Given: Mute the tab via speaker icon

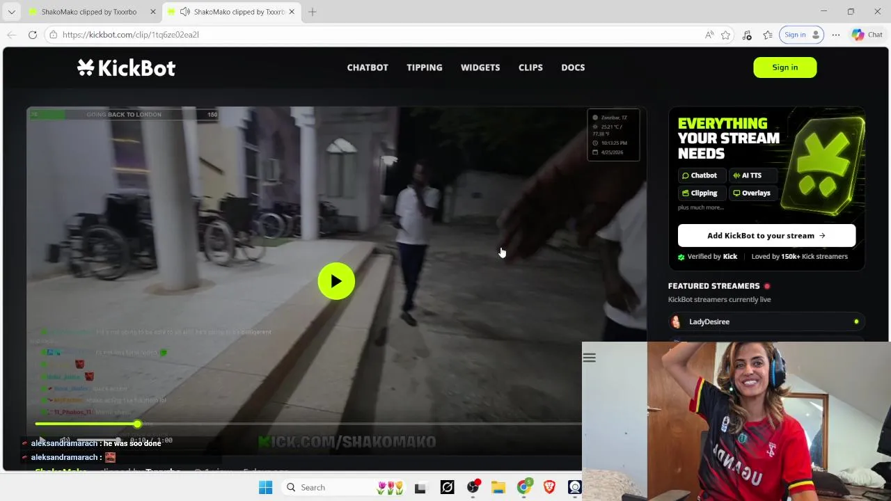Looking at the screenshot, I should tap(184, 12).
